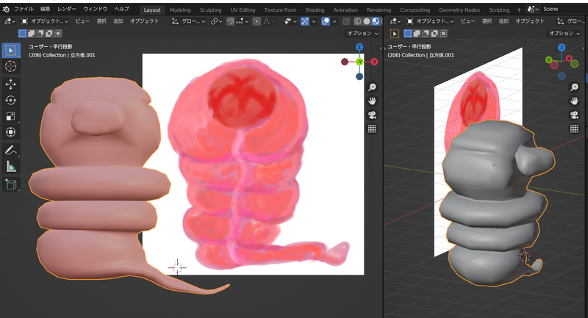This screenshot has height=318, width=588.
Task: Open the Blender logo menu
Action: point(6,9)
